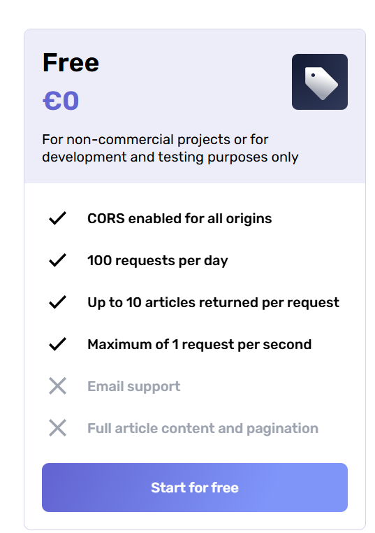Click the €0 price label
375x533 pixels.
click(61, 101)
